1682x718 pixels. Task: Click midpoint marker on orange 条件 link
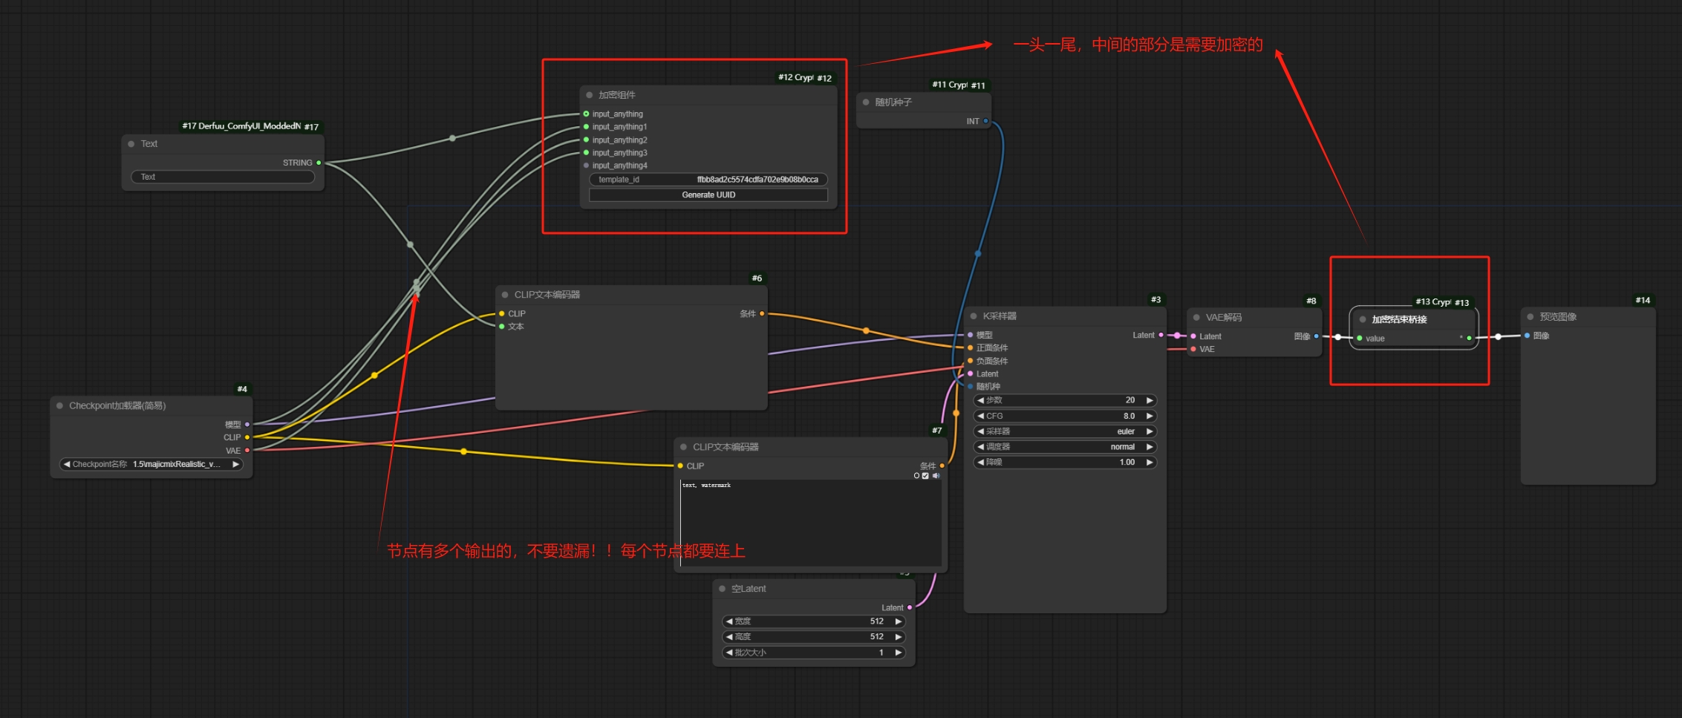point(866,330)
